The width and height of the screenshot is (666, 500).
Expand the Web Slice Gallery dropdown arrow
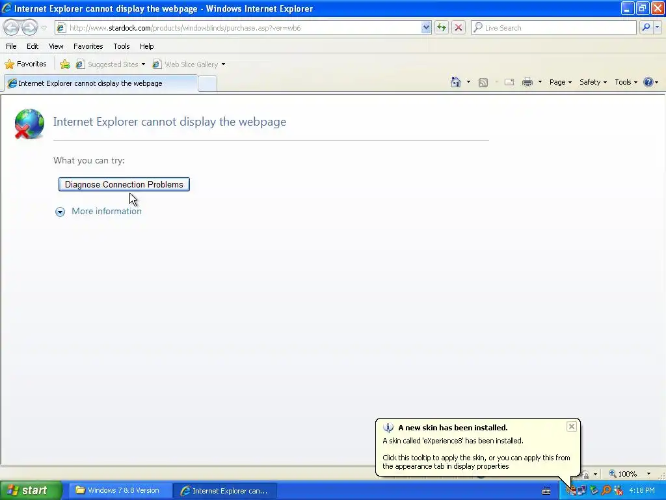click(224, 64)
